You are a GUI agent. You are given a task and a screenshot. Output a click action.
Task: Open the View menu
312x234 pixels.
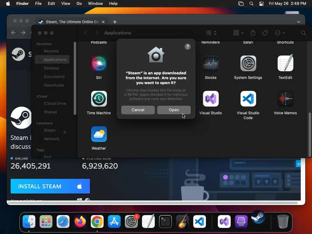click(x=66, y=3)
